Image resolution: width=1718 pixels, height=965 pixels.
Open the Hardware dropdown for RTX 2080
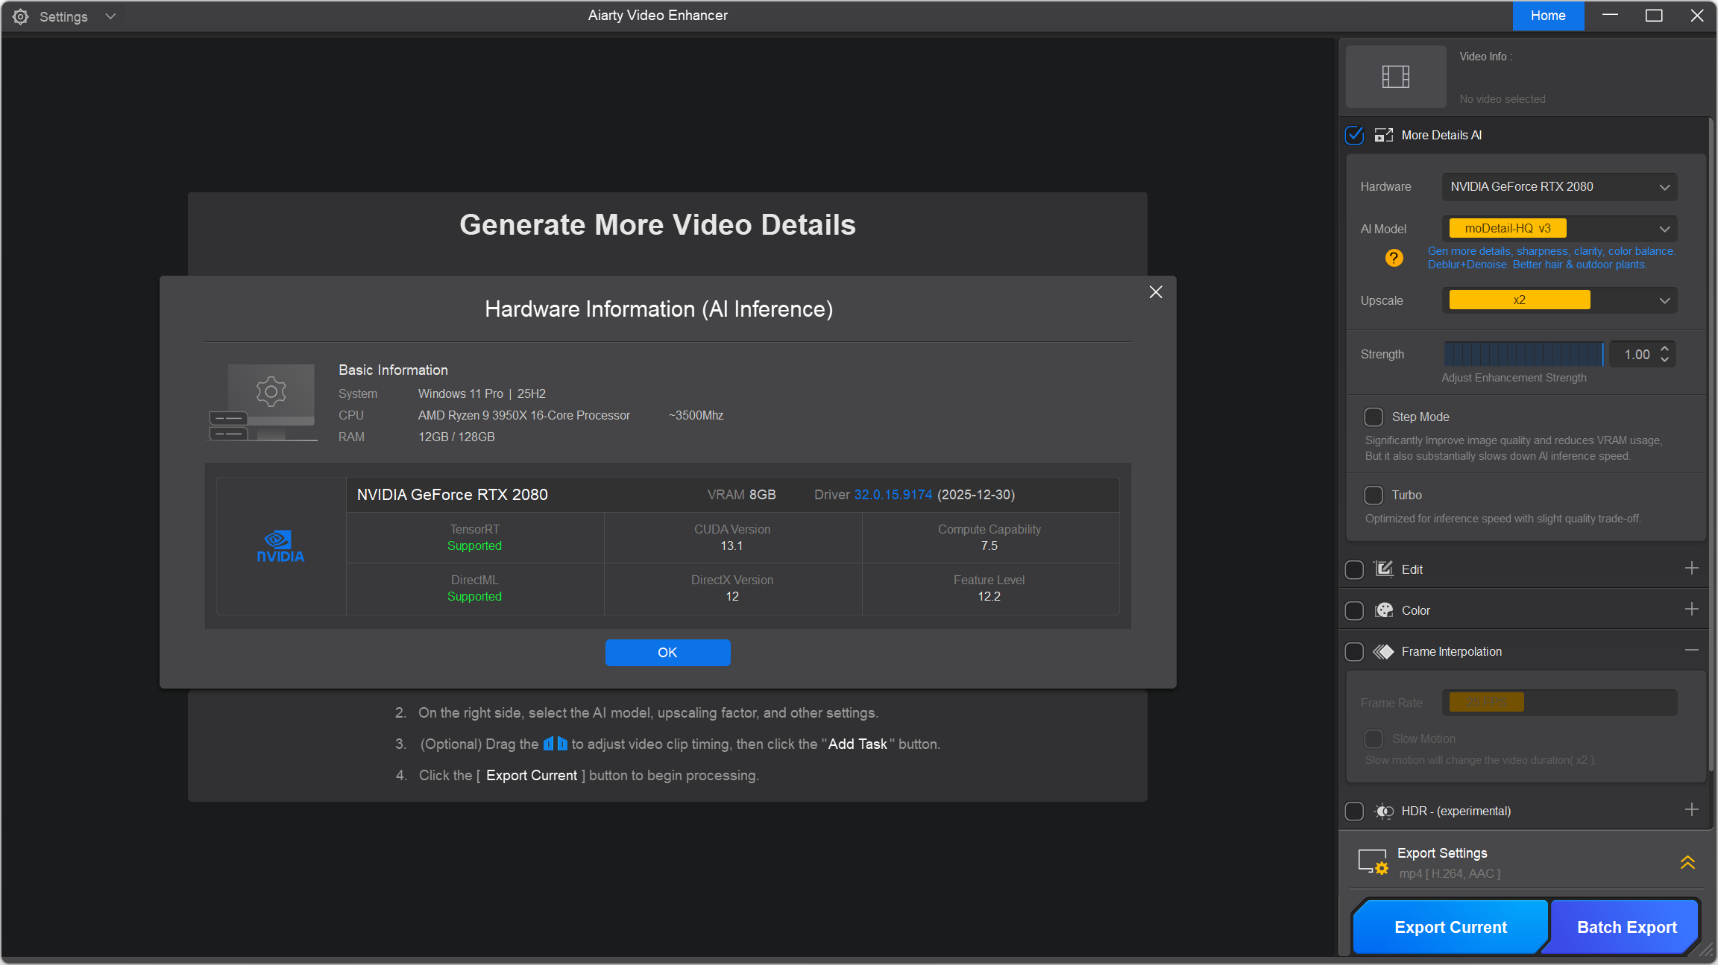pos(1559,186)
